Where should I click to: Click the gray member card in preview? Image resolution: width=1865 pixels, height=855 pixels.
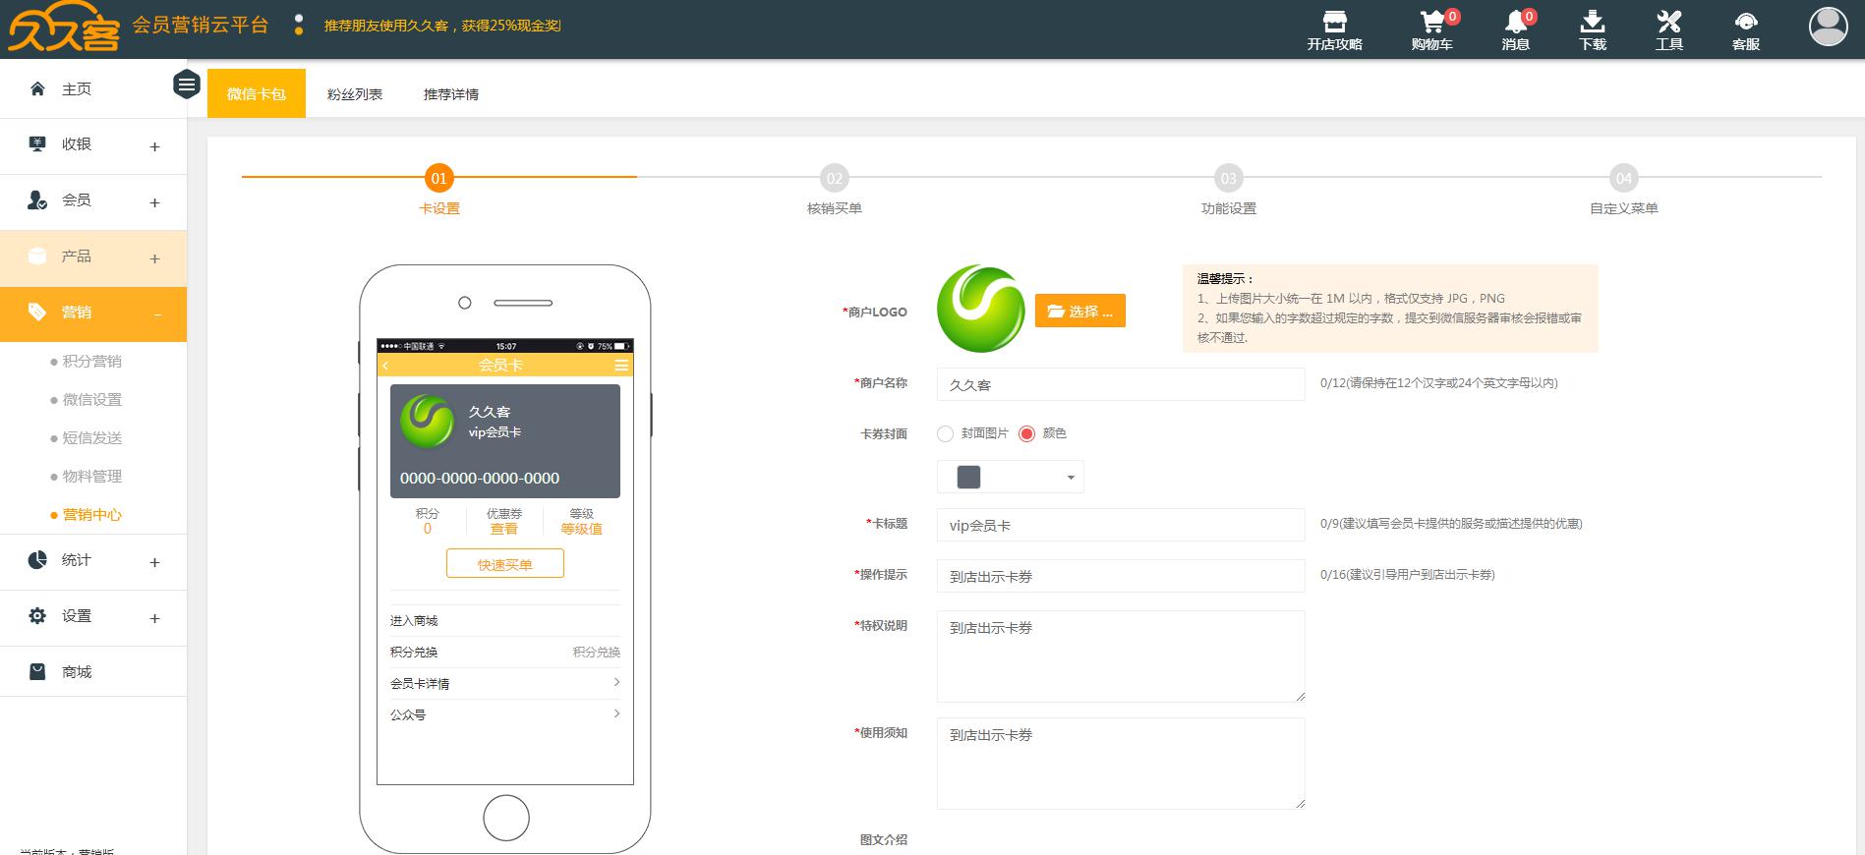pyautogui.click(x=505, y=441)
